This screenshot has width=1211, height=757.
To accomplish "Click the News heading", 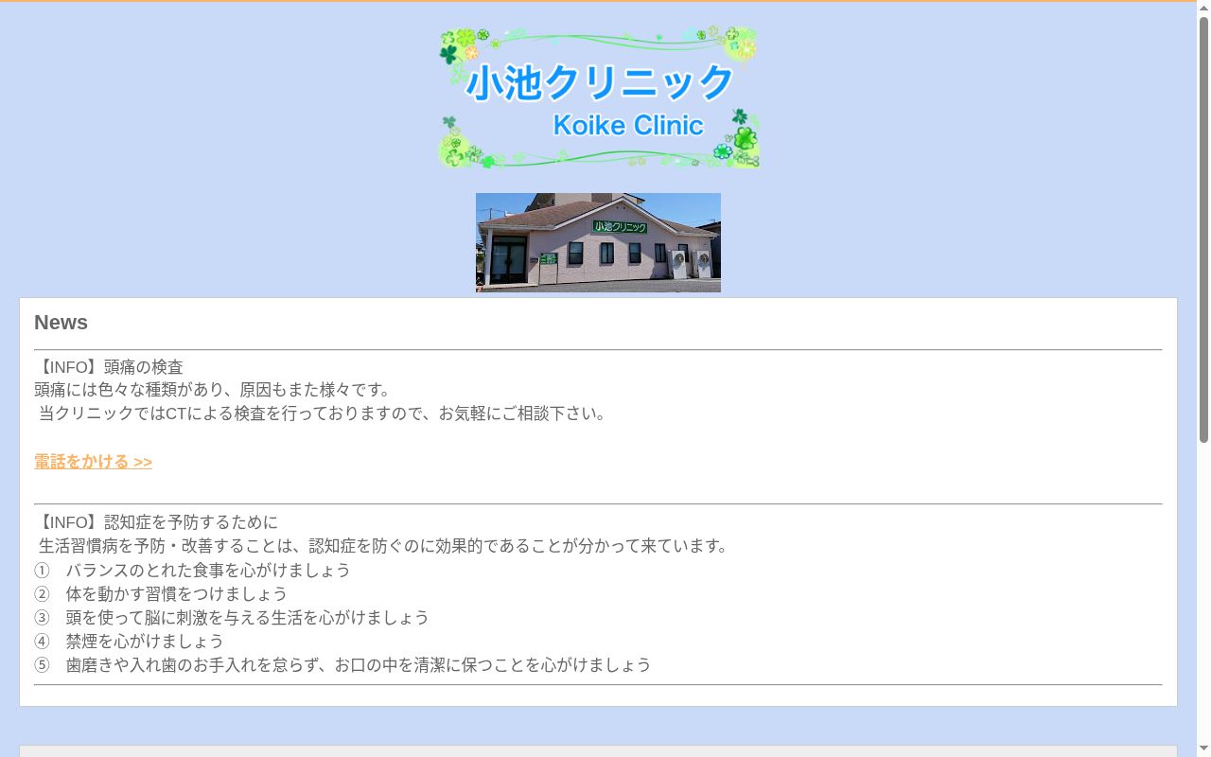I will click(61, 323).
